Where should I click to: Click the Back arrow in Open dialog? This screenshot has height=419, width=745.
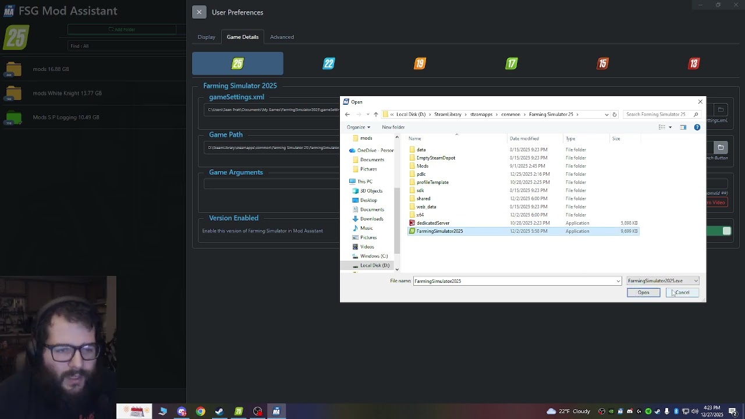pyautogui.click(x=347, y=115)
